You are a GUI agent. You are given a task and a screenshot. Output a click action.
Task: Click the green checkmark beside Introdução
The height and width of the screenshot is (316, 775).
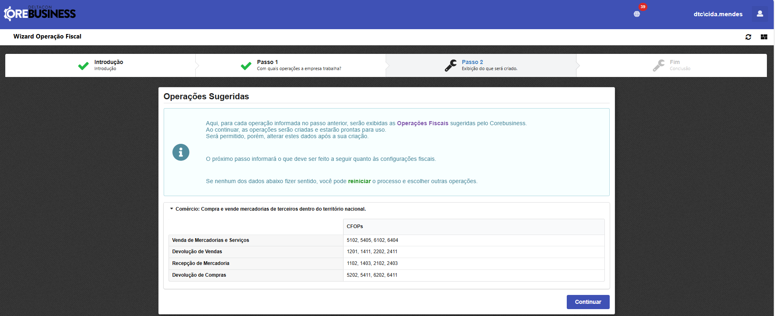click(x=83, y=66)
